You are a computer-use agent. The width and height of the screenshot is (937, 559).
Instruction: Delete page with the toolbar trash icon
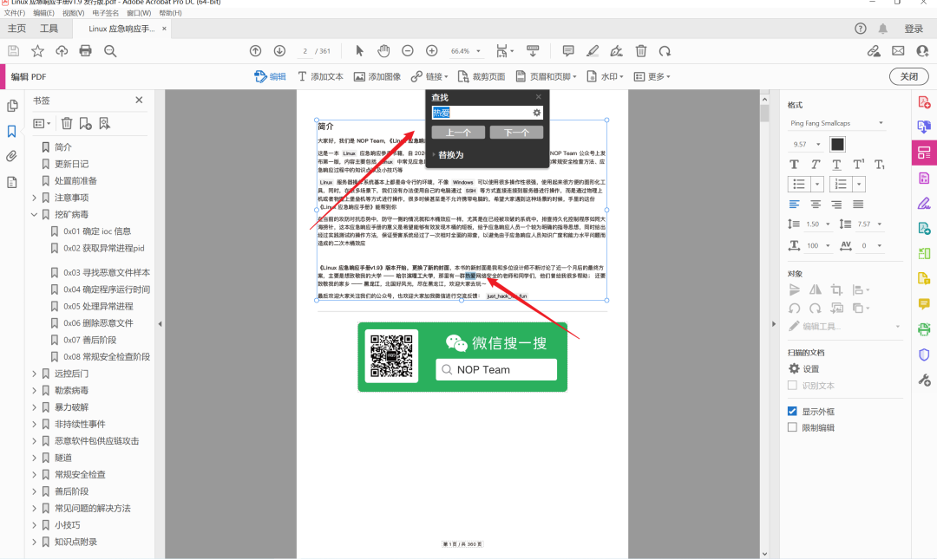640,51
